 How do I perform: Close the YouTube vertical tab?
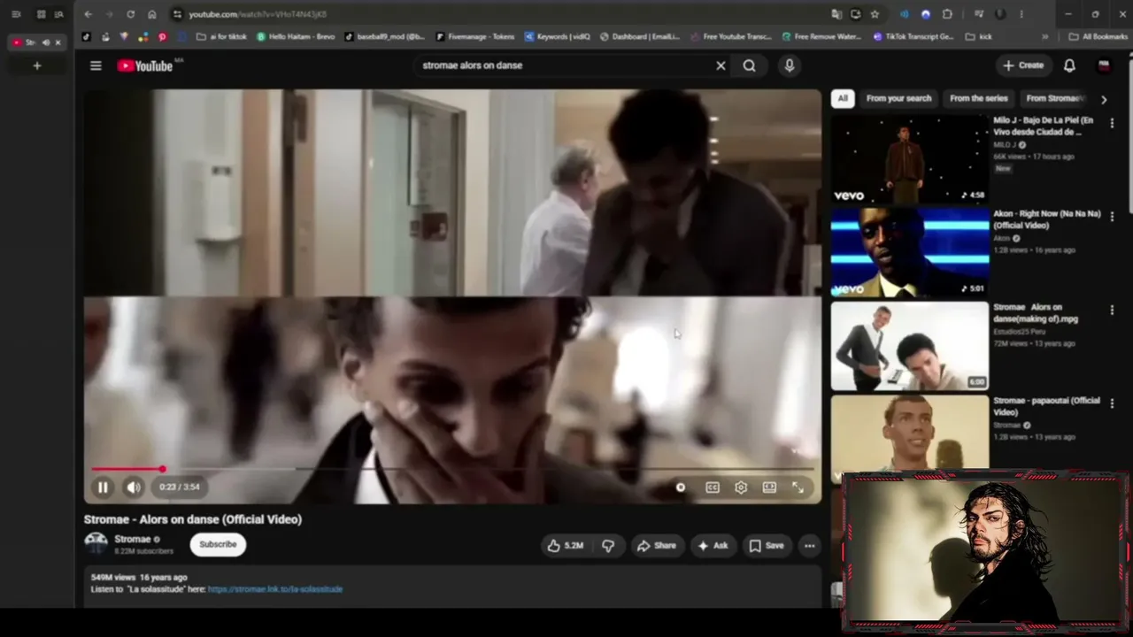[58, 42]
